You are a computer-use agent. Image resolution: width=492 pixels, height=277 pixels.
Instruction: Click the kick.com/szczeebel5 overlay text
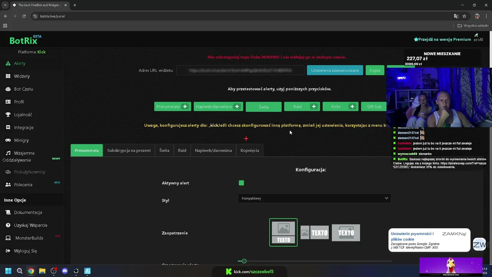click(x=254, y=272)
